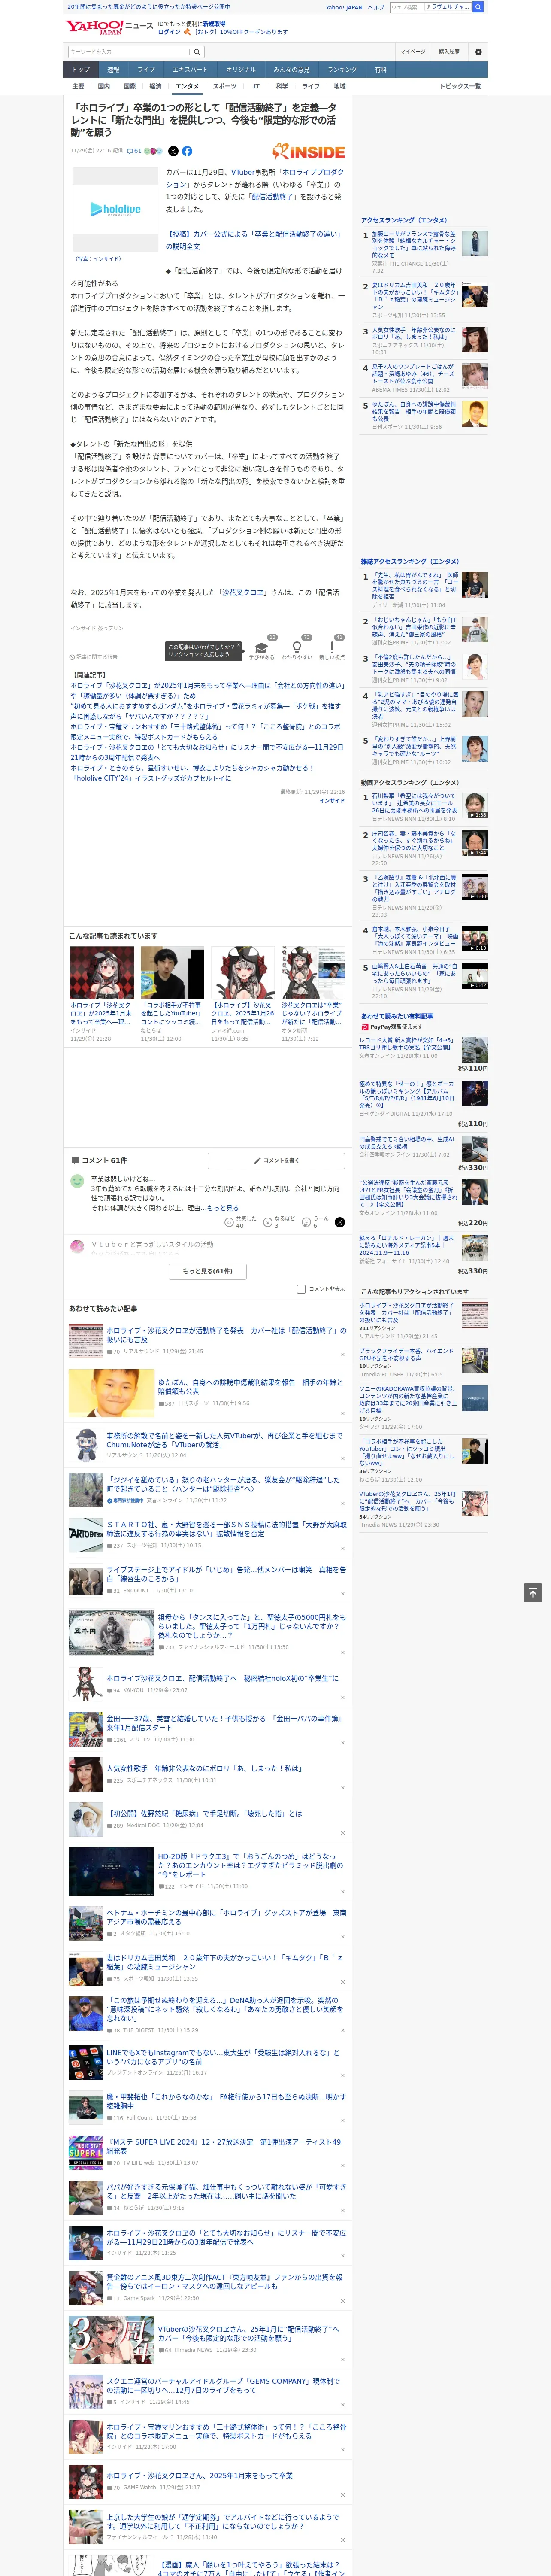Viewport: 551px width, 2576px height.
Task: Click the back-to-top arrow button
Action: point(532,1592)
